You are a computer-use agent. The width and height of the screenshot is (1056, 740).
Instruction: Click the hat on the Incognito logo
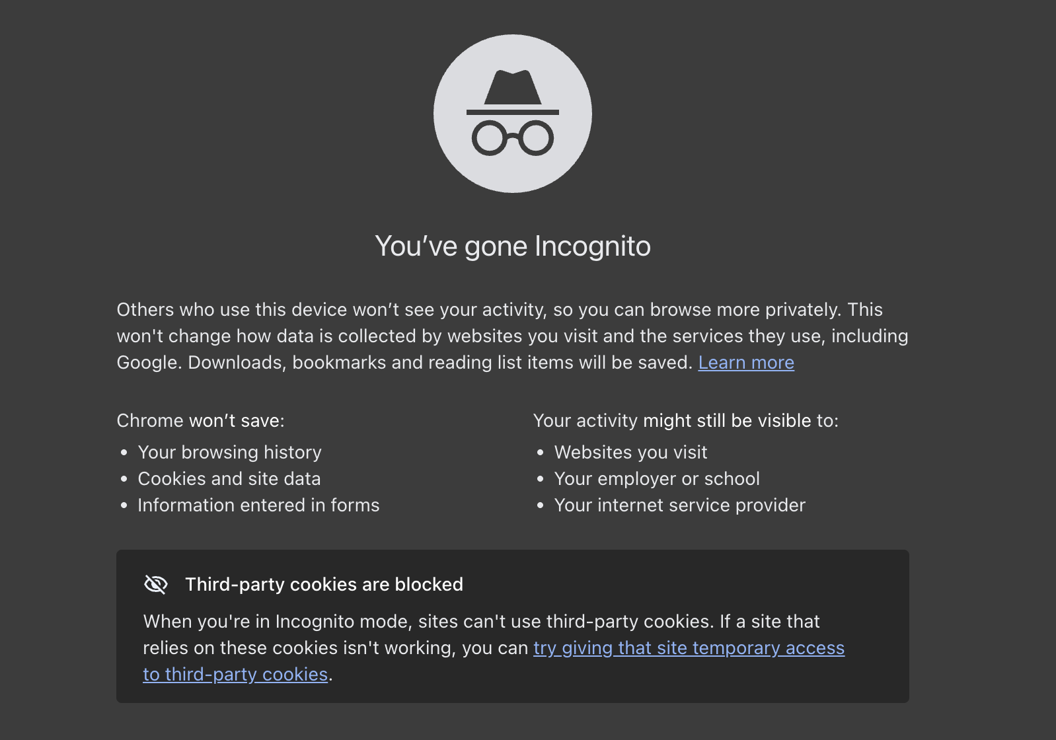point(513,89)
